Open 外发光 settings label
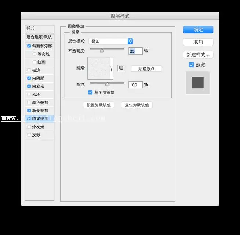240x235 pixels. [x=38, y=127]
